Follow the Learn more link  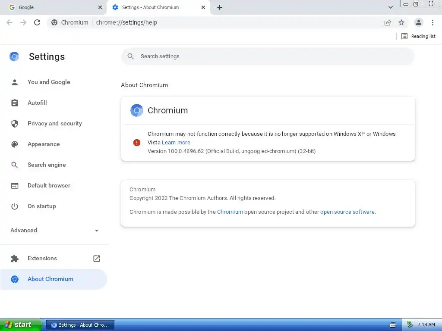(x=176, y=143)
